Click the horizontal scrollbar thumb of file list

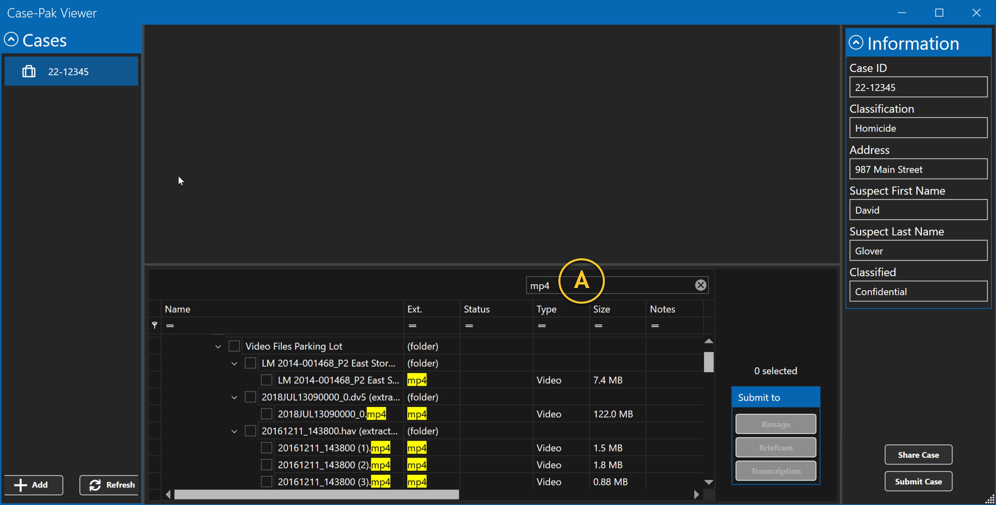pos(316,494)
